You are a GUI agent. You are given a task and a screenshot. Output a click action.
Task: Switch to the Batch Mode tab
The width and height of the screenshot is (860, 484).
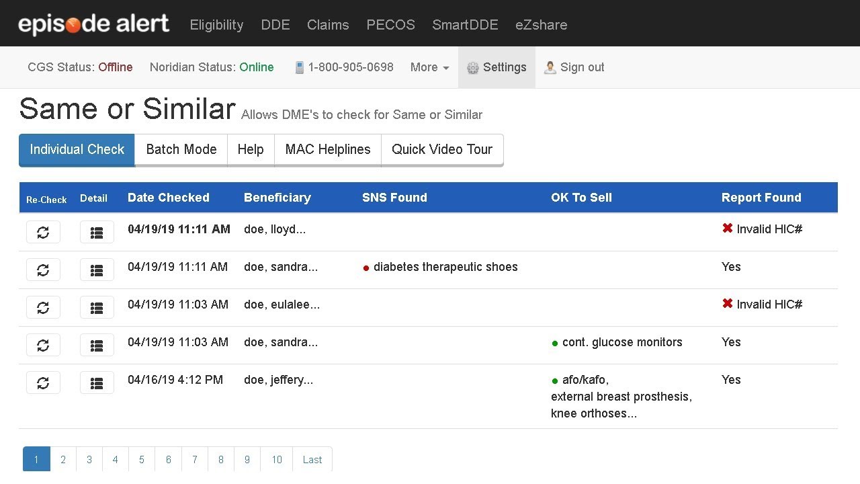coord(181,150)
